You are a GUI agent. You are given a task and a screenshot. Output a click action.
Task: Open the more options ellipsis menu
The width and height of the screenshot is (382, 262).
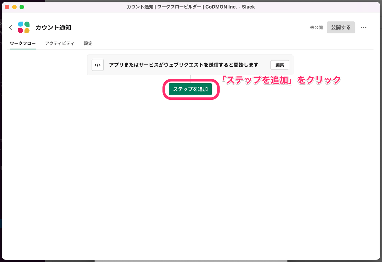[363, 27]
